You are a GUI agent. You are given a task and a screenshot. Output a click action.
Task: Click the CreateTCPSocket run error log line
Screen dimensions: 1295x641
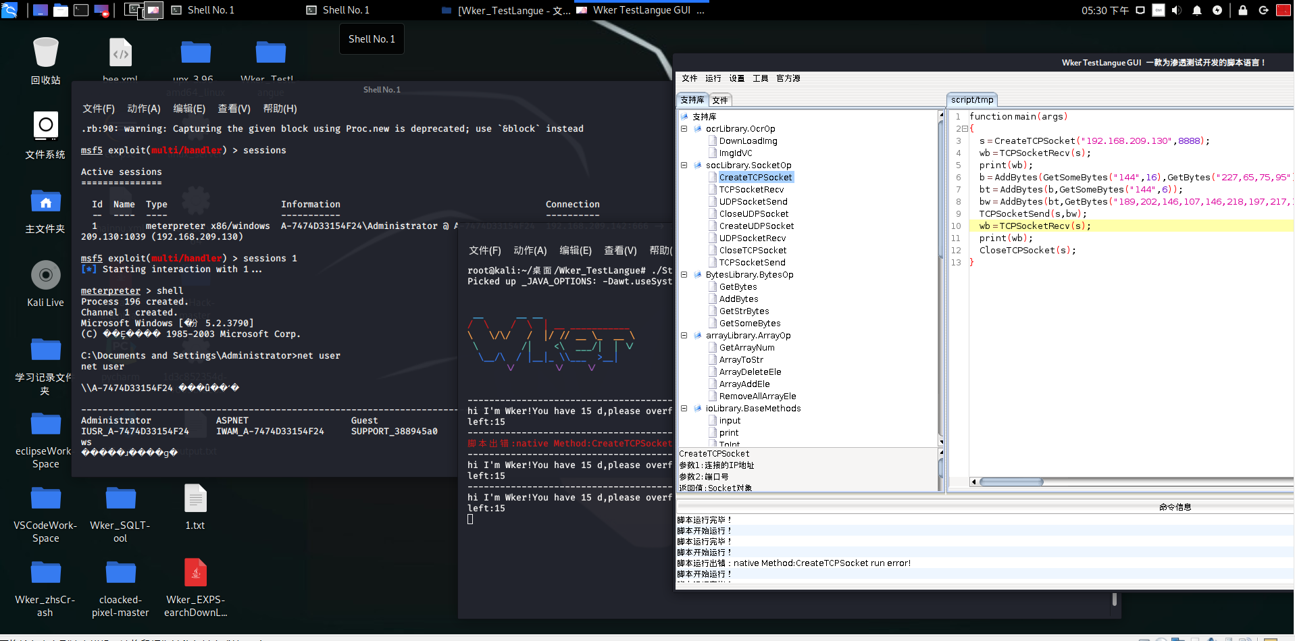pos(794,563)
